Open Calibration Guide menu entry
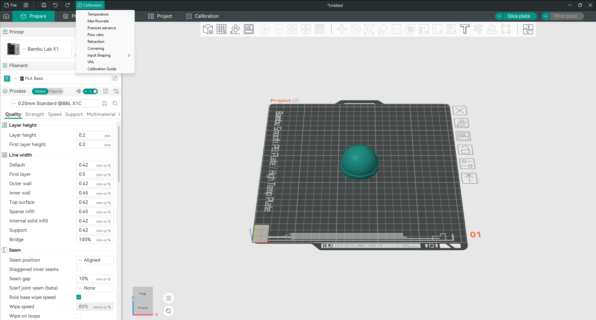596x320 pixels. [105, 69]
